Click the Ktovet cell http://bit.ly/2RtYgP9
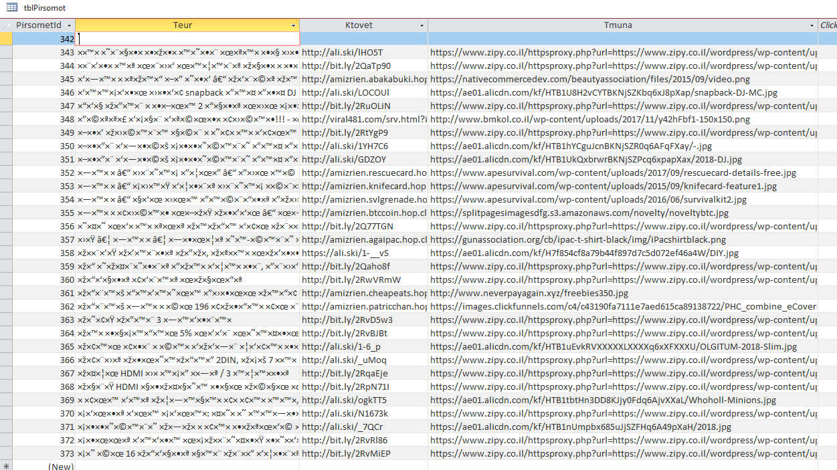837x470 pixels. click(364, 132)
